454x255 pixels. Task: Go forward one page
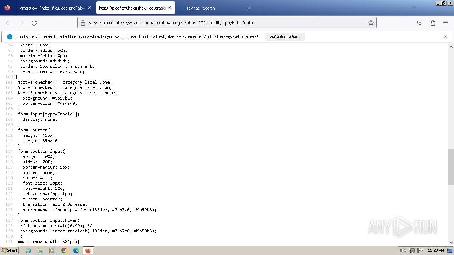pyautogui.click(x=21, y=23)
